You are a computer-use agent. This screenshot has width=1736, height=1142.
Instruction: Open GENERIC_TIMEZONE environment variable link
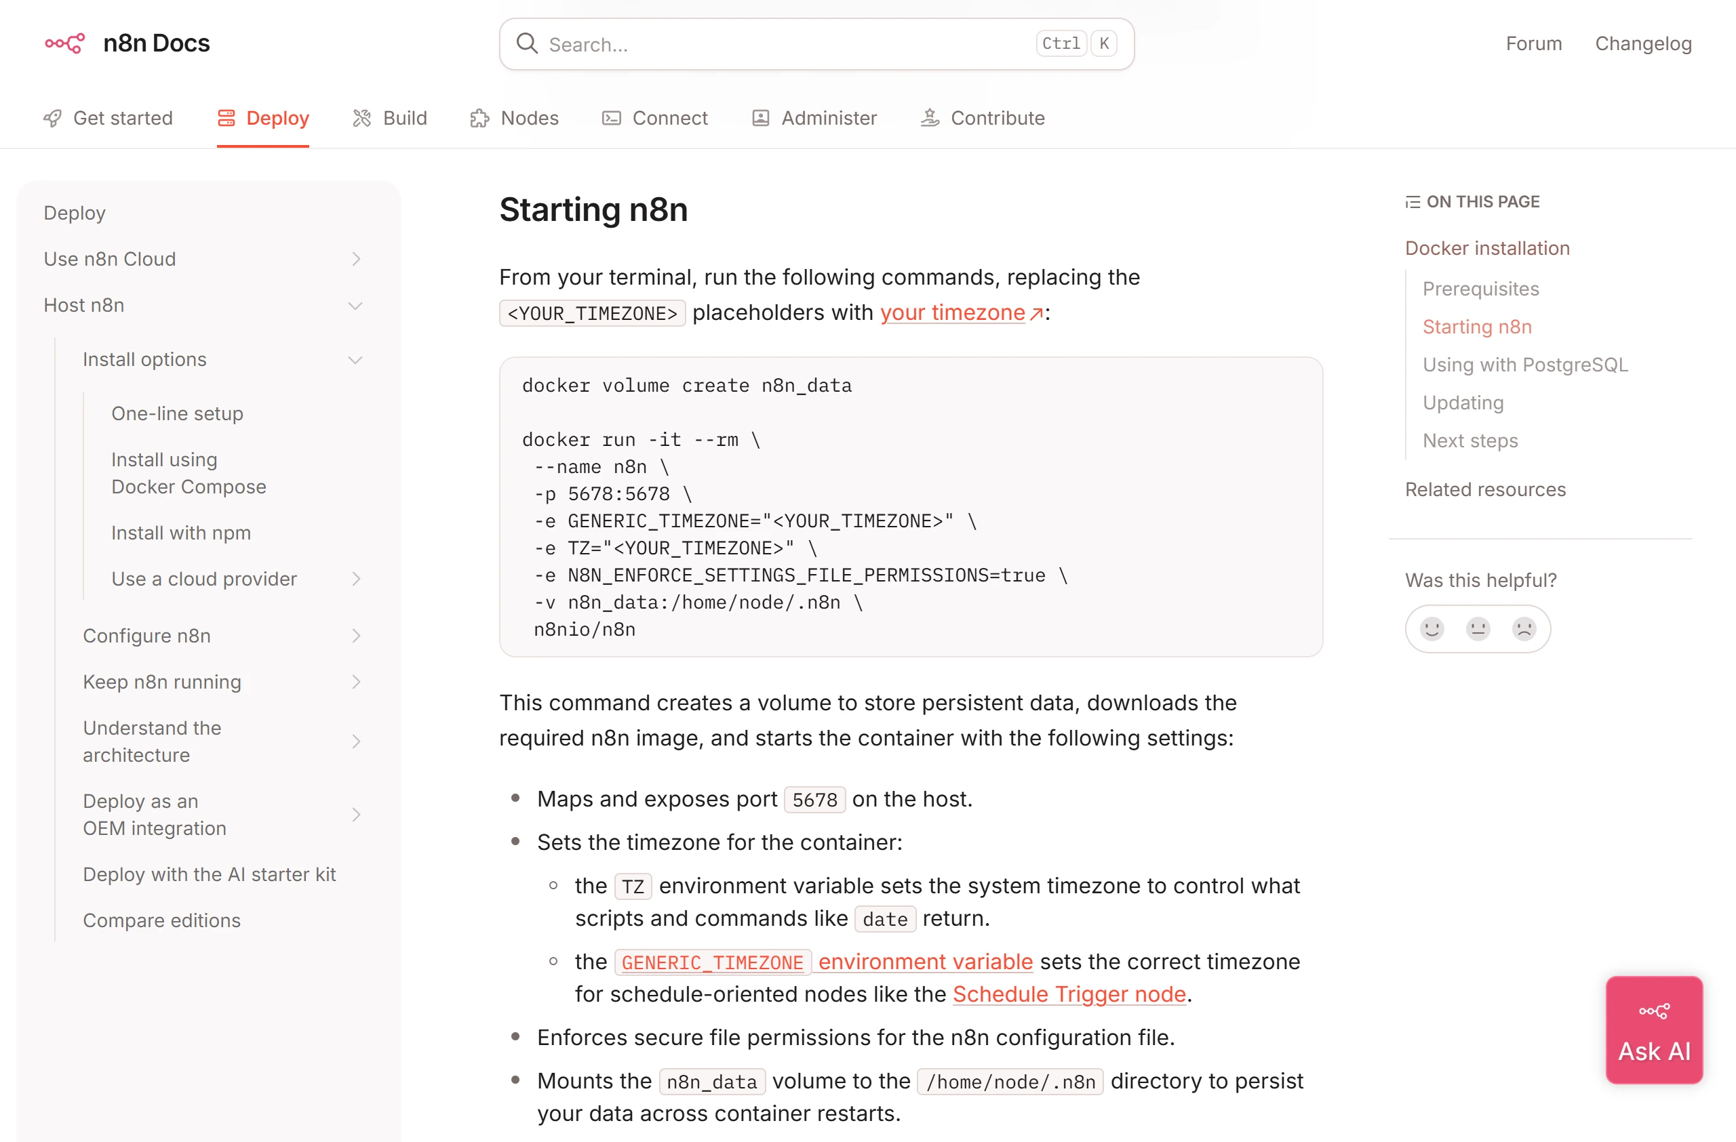click(x=823, y=962)
